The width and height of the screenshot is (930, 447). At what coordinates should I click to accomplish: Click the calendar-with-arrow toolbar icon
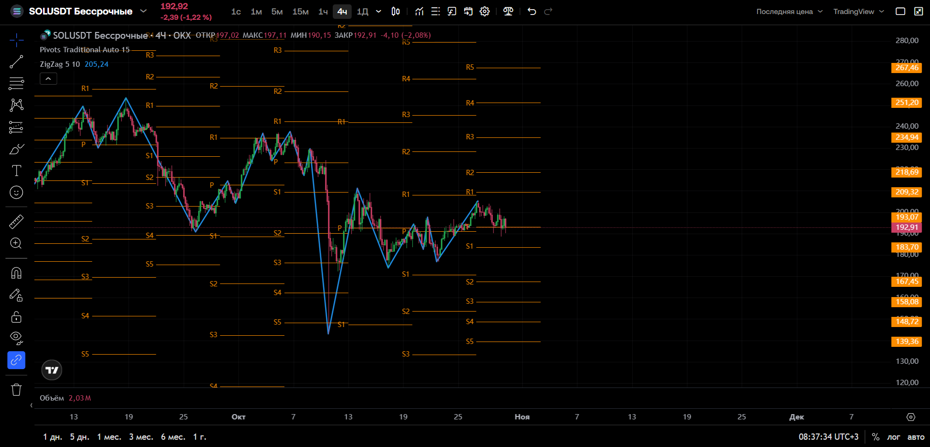coord(468,11)
